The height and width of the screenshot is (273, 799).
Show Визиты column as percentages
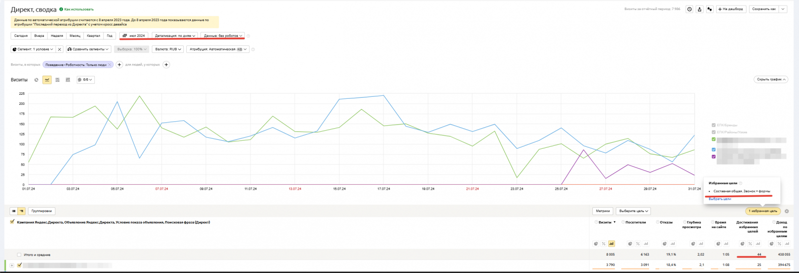tap(604, 244)
